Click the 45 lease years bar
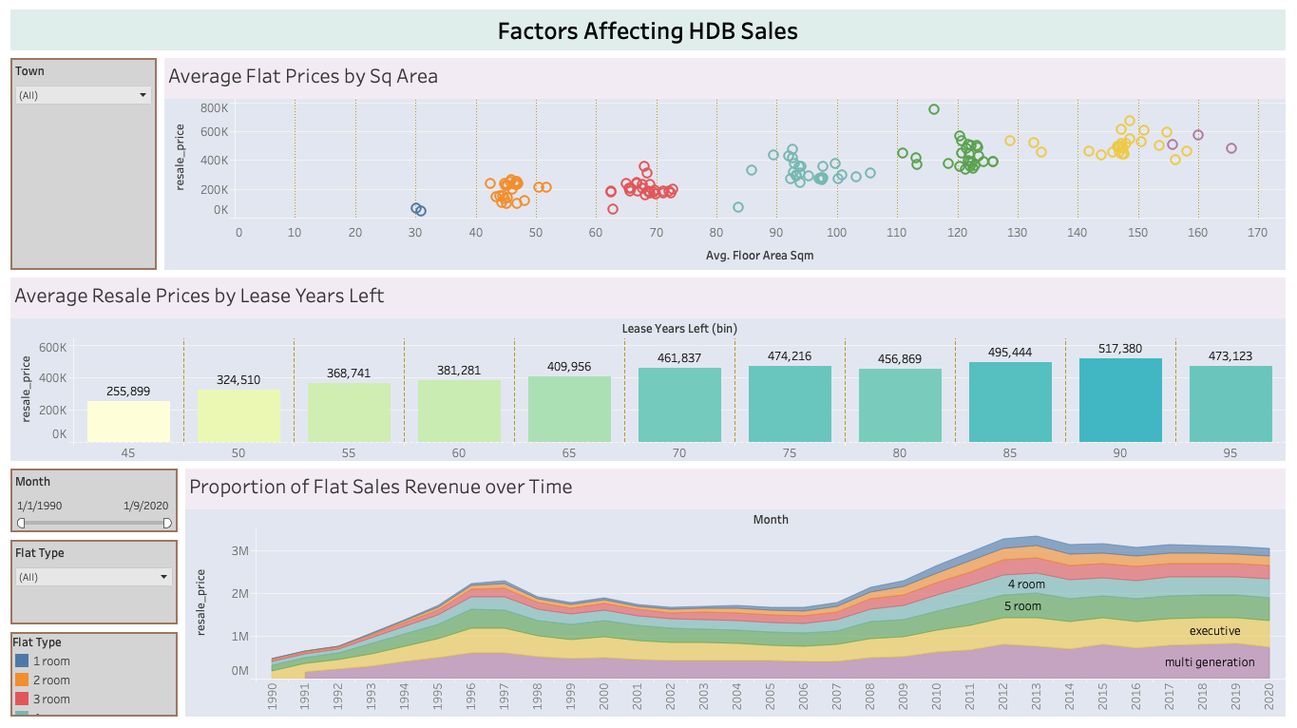This screenshot has width=1297, height=728. tap(128, 421)
